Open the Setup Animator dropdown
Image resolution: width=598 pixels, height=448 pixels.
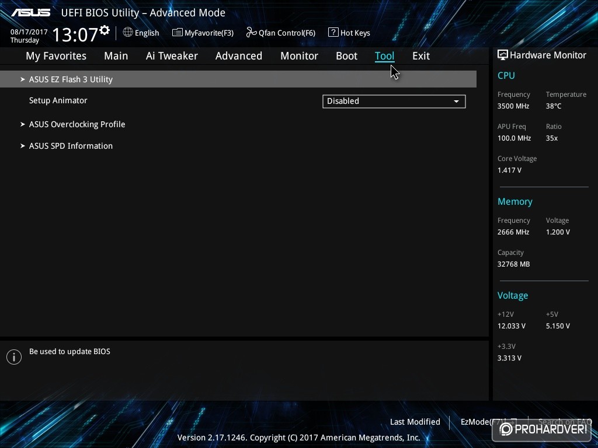point(394,101)
